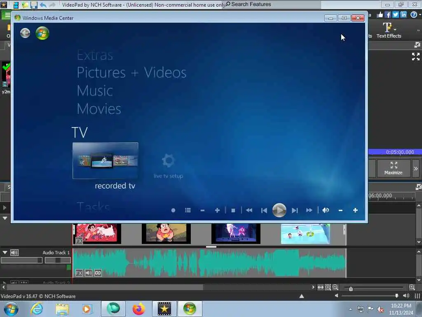Screen dimensions: 422x317
Task: Click channel up plus in Media Center
Action: point(217,210)
